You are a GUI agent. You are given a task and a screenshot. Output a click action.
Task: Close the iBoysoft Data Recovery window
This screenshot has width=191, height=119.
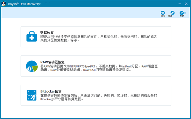(x=186, y=4)
